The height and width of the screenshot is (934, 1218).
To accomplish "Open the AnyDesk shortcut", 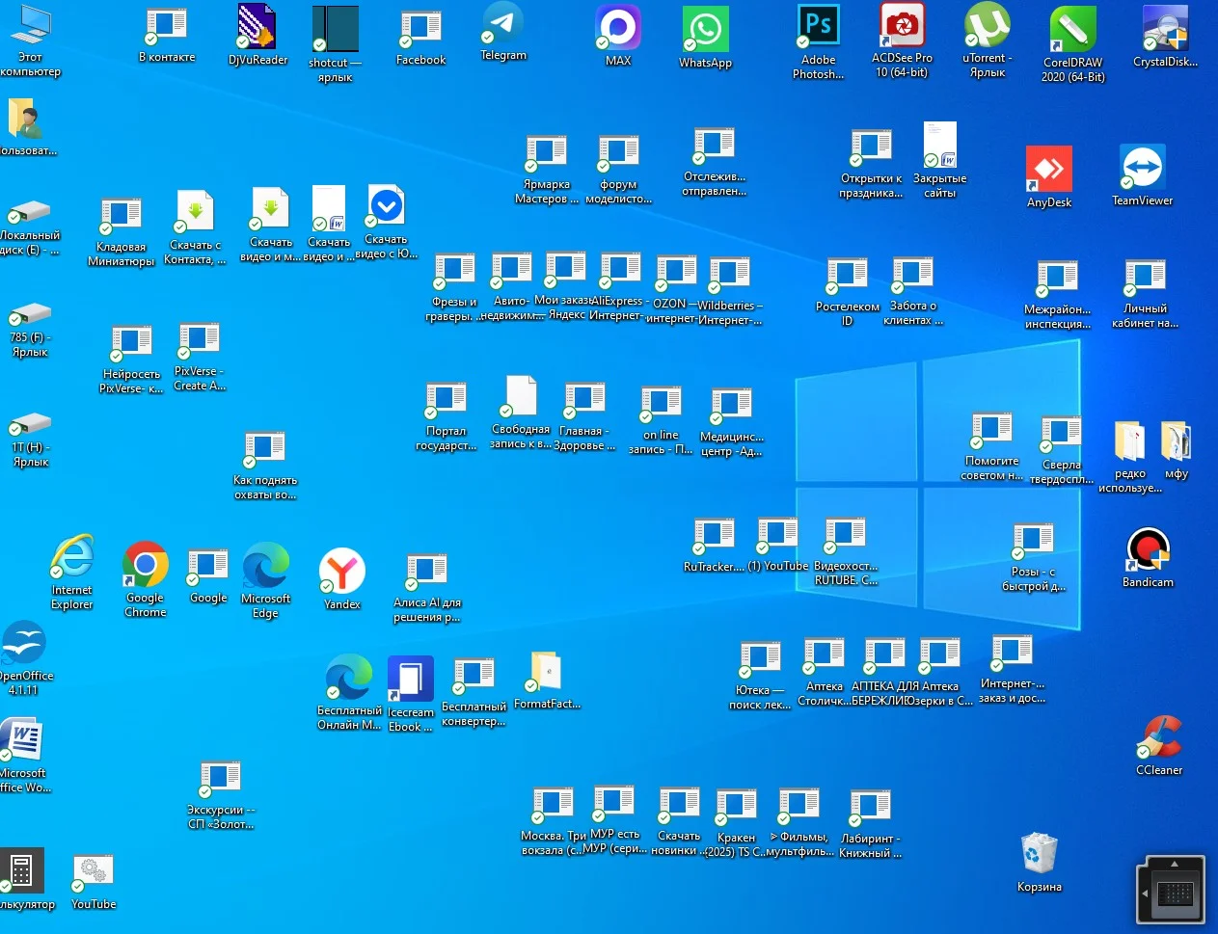I will click(x=1048, y=170).
